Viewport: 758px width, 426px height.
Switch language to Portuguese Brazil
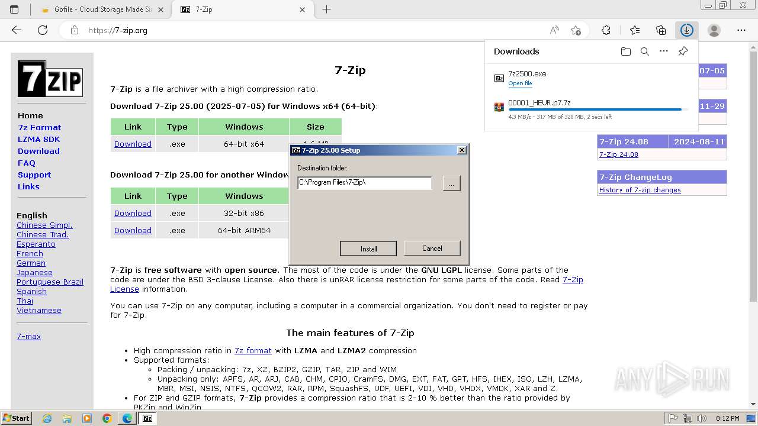[x=50, y=282]
